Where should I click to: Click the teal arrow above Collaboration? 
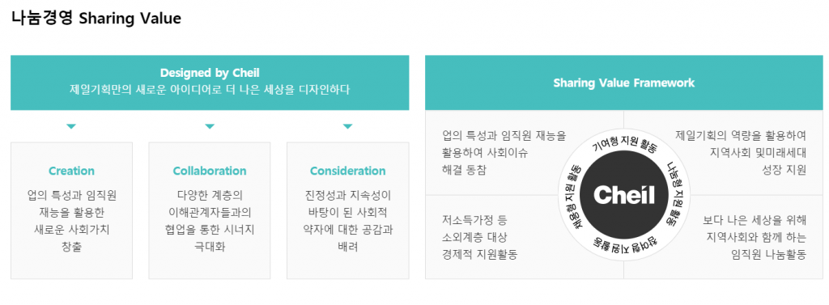point(210,126)
